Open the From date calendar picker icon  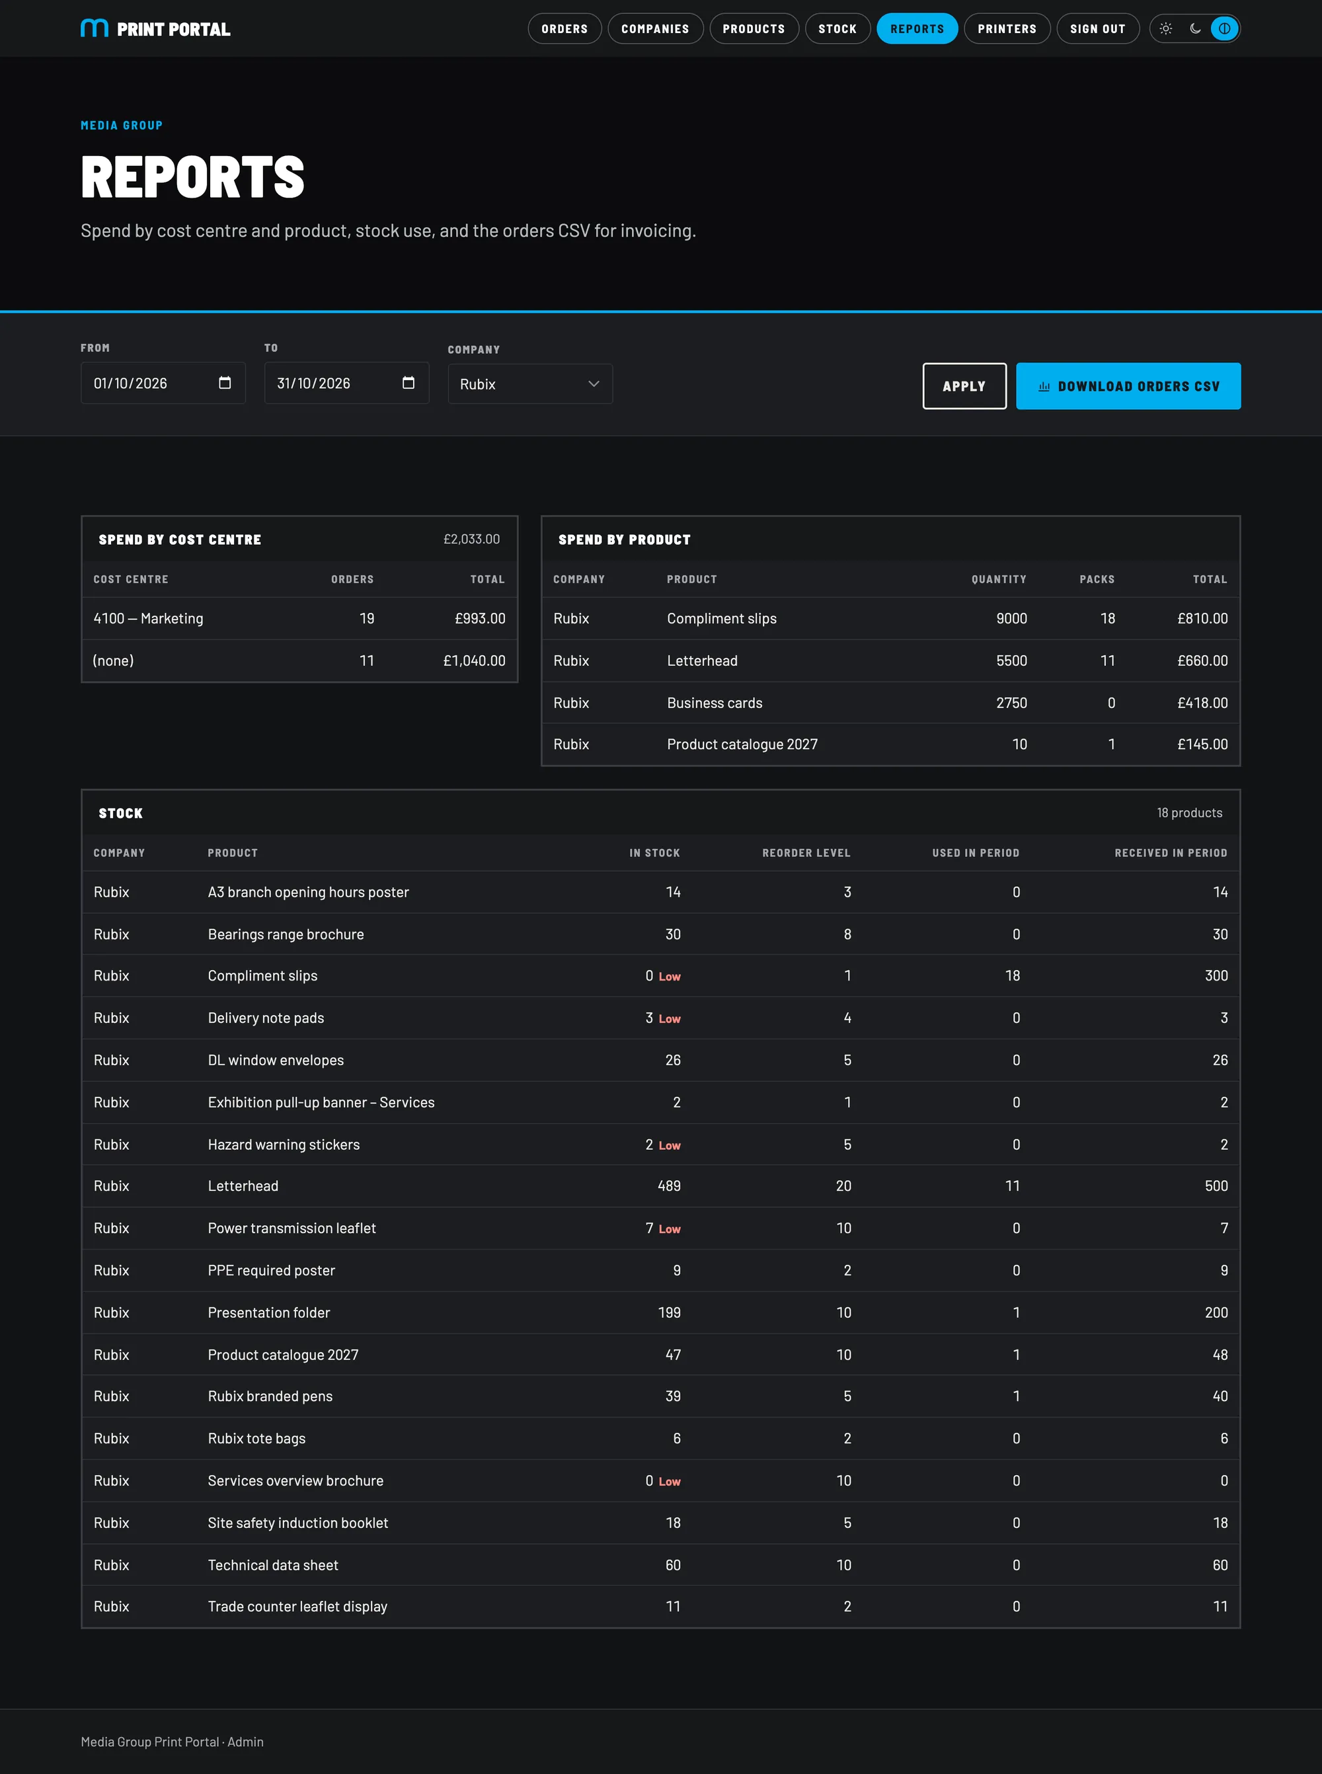[x=225, y=383]
